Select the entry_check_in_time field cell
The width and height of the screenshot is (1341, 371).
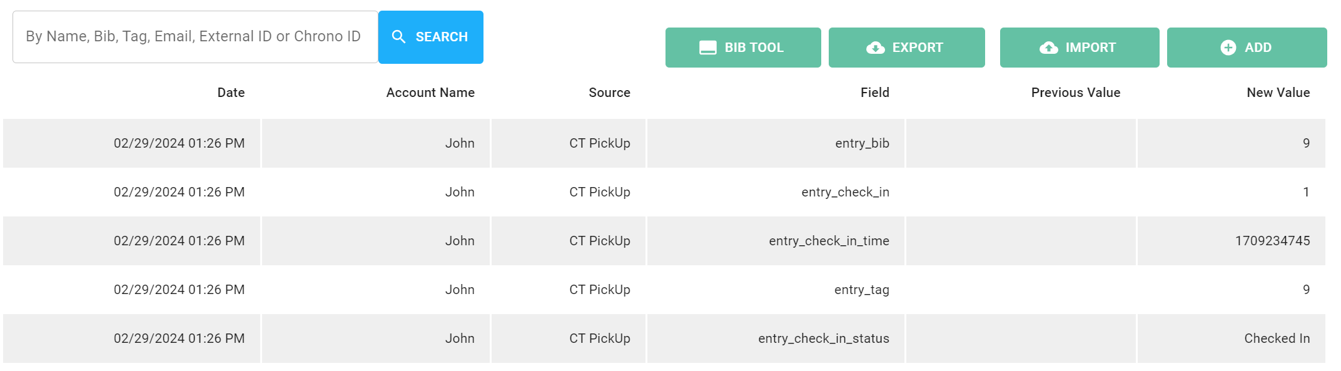(x=776, y=241)
